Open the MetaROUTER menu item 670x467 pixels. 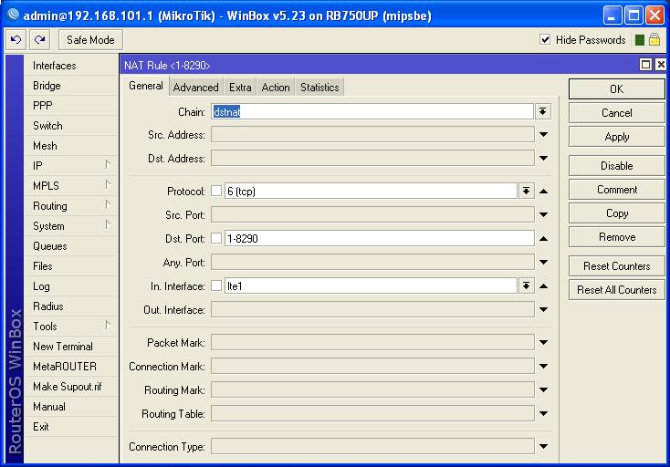71,367
